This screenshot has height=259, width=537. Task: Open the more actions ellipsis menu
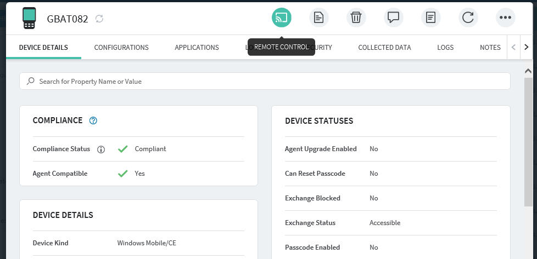coord(505,18)
